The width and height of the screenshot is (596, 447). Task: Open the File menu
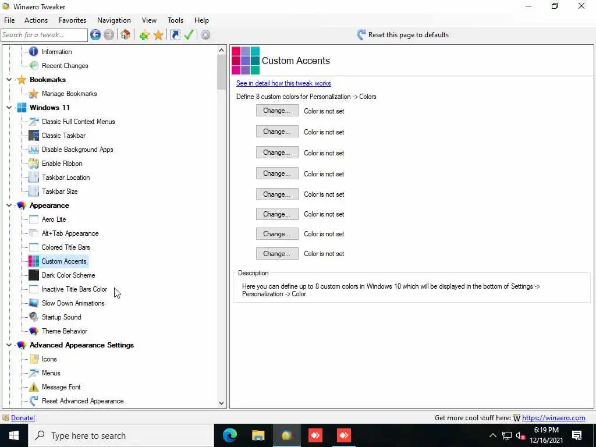point(9,20)
